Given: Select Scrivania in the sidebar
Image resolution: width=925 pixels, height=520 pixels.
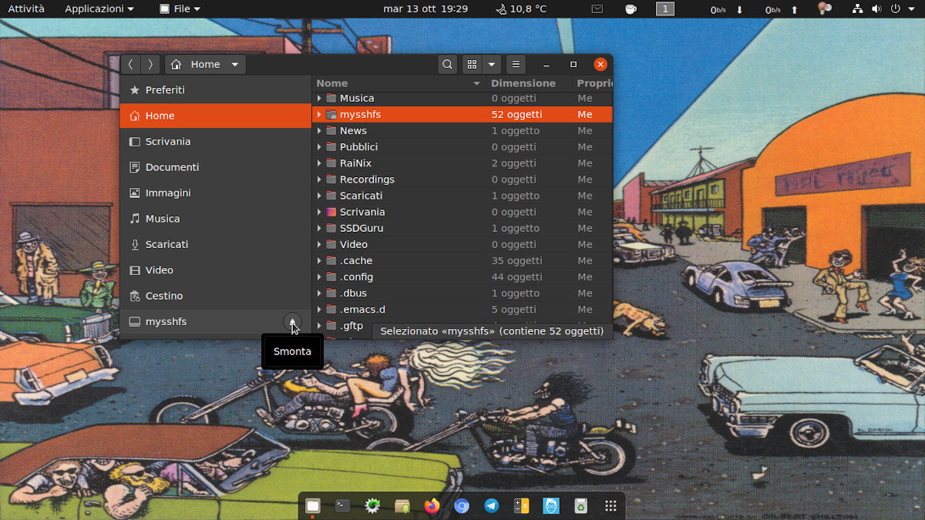Looking at the screenshot, I should pos(215,142).
